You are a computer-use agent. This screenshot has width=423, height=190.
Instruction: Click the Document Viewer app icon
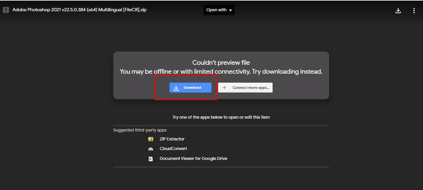[151, 159]
